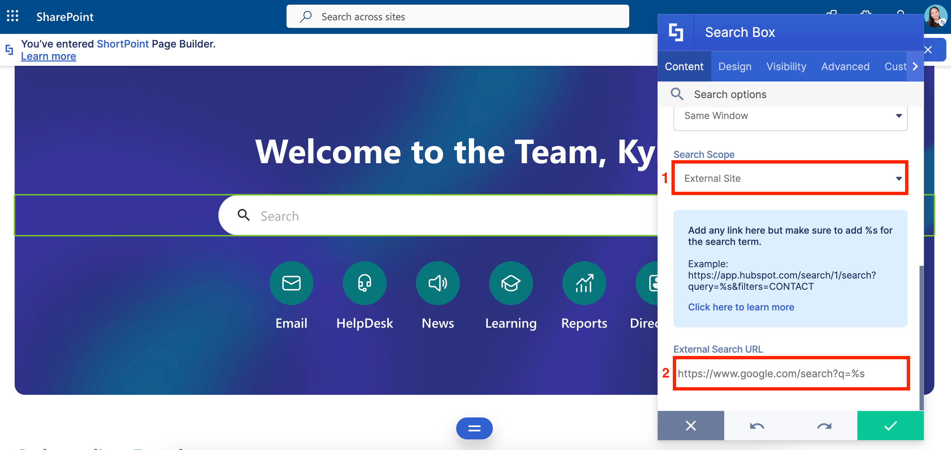Image resolution: width=951 pixels, height=450 pixels.
Task: Click the blue floating menu button
Action: (x=474, y=428)
